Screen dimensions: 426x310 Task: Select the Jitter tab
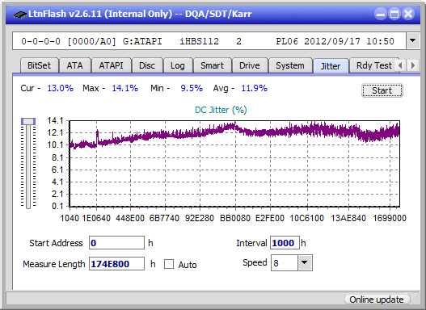pos(331,66)
